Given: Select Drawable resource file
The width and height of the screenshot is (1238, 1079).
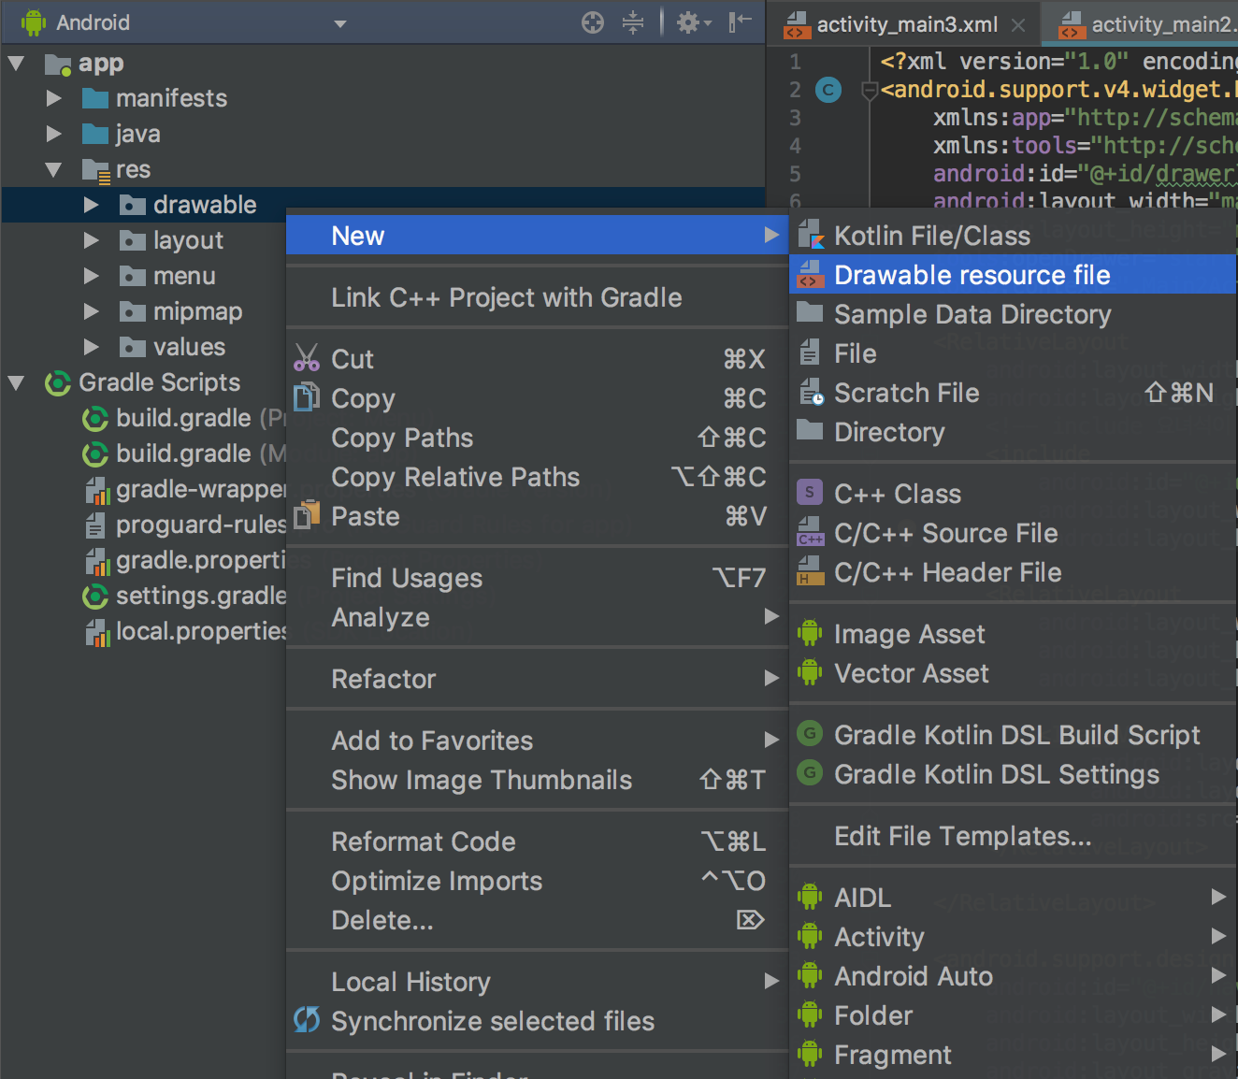Looking at the screenshot, I should click(1013, 274).
